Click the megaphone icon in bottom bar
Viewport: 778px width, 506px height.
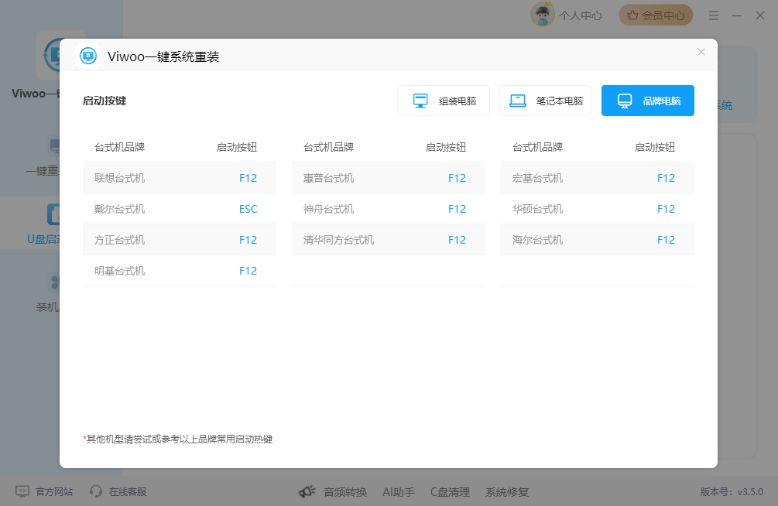[x=307, y=491]
